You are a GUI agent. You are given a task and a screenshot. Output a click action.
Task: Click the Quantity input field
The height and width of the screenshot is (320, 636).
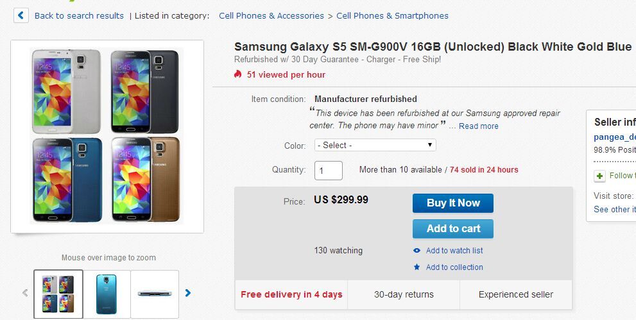(x=328, y=170)
